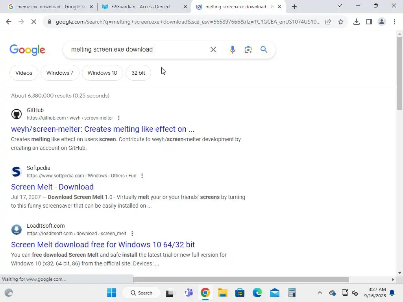Open options for LoadItSoft result
Viewport: 403px width, 302px height.
pyautogui.click(x=132, y=234)
